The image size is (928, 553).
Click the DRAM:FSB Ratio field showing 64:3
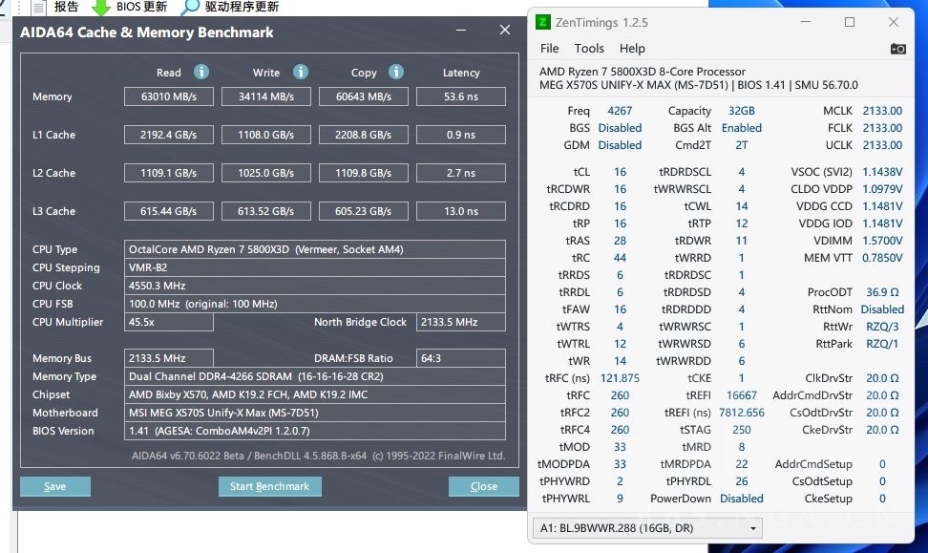click(461, 357)
